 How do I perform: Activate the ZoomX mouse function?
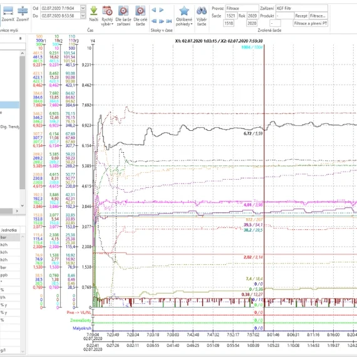point(8,14)
